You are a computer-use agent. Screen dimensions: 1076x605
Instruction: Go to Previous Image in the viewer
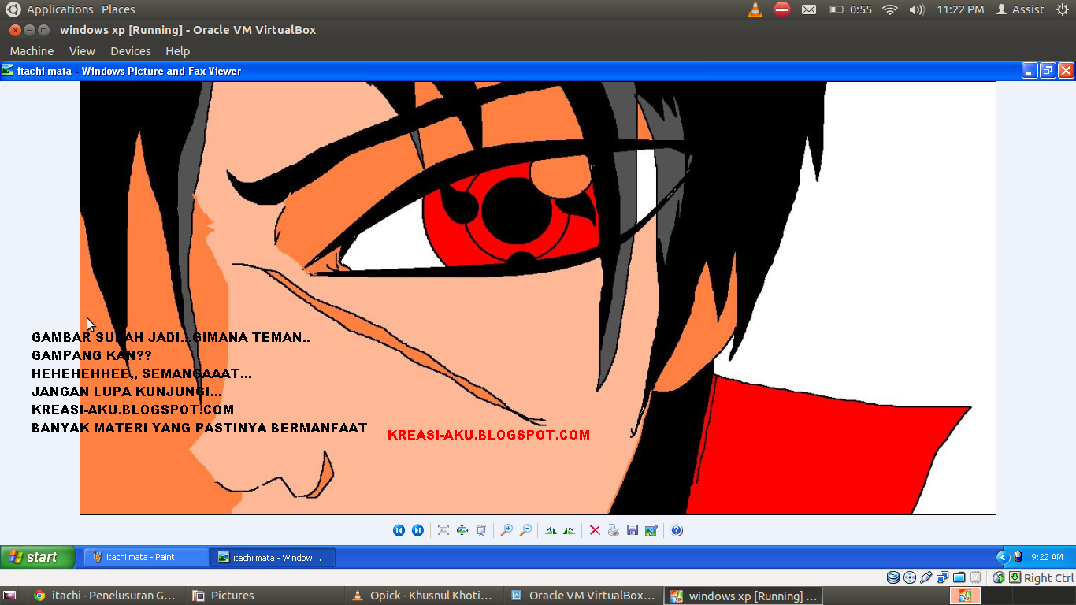(399, 530)
